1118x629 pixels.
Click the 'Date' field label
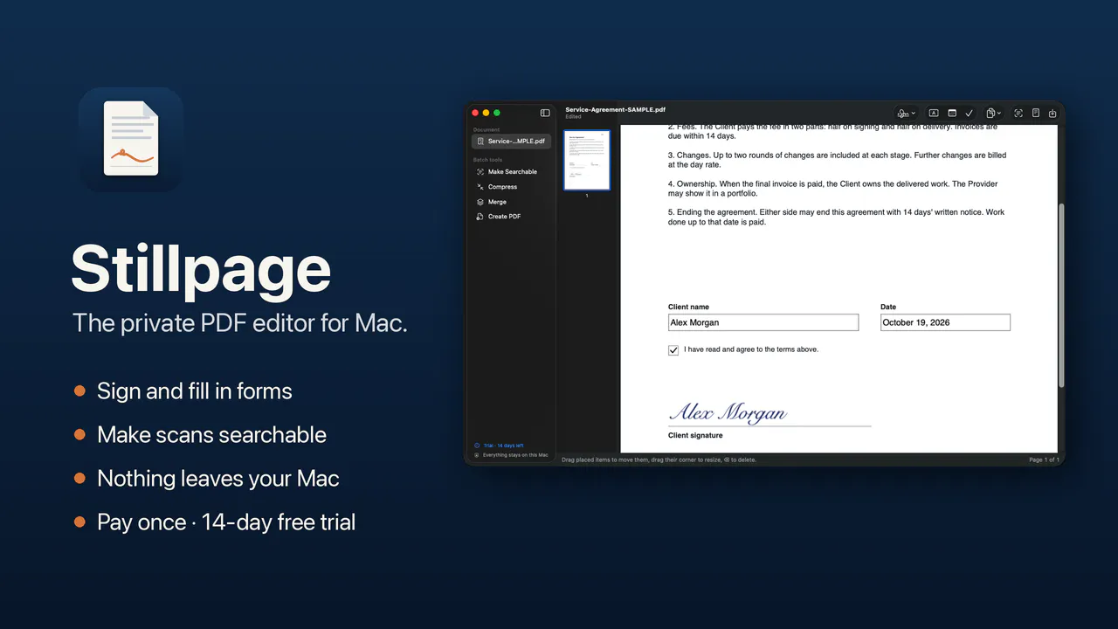888,308
